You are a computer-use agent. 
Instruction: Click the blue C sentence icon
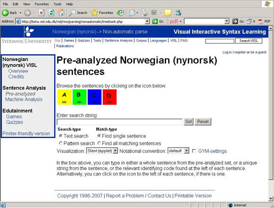[94, 96]
